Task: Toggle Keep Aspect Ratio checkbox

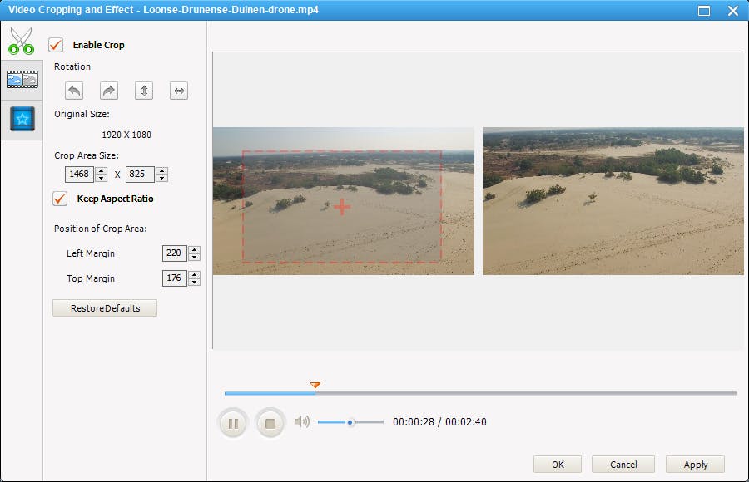Action: (60, 199)
